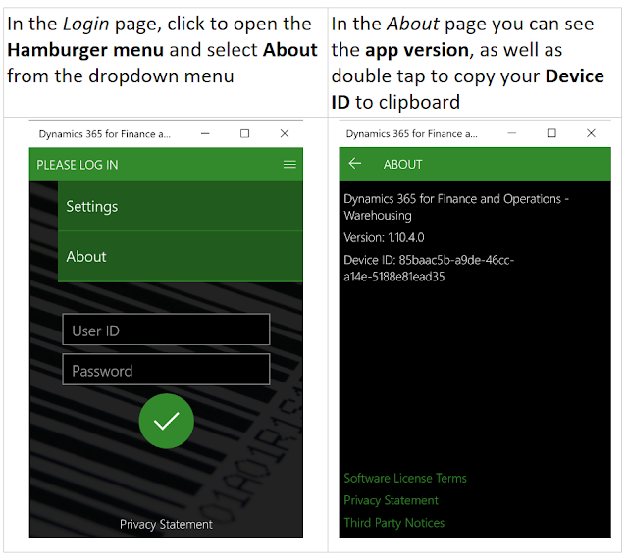628x560 pixels.
Task: Click the Version: 1.10.4.0 text
Action: click(x=384, y=237)
